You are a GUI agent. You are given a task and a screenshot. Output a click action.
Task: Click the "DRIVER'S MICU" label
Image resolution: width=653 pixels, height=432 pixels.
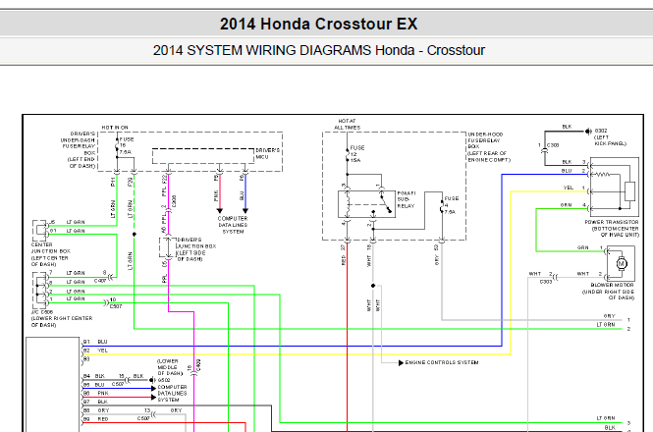click(x=268, y=153)
